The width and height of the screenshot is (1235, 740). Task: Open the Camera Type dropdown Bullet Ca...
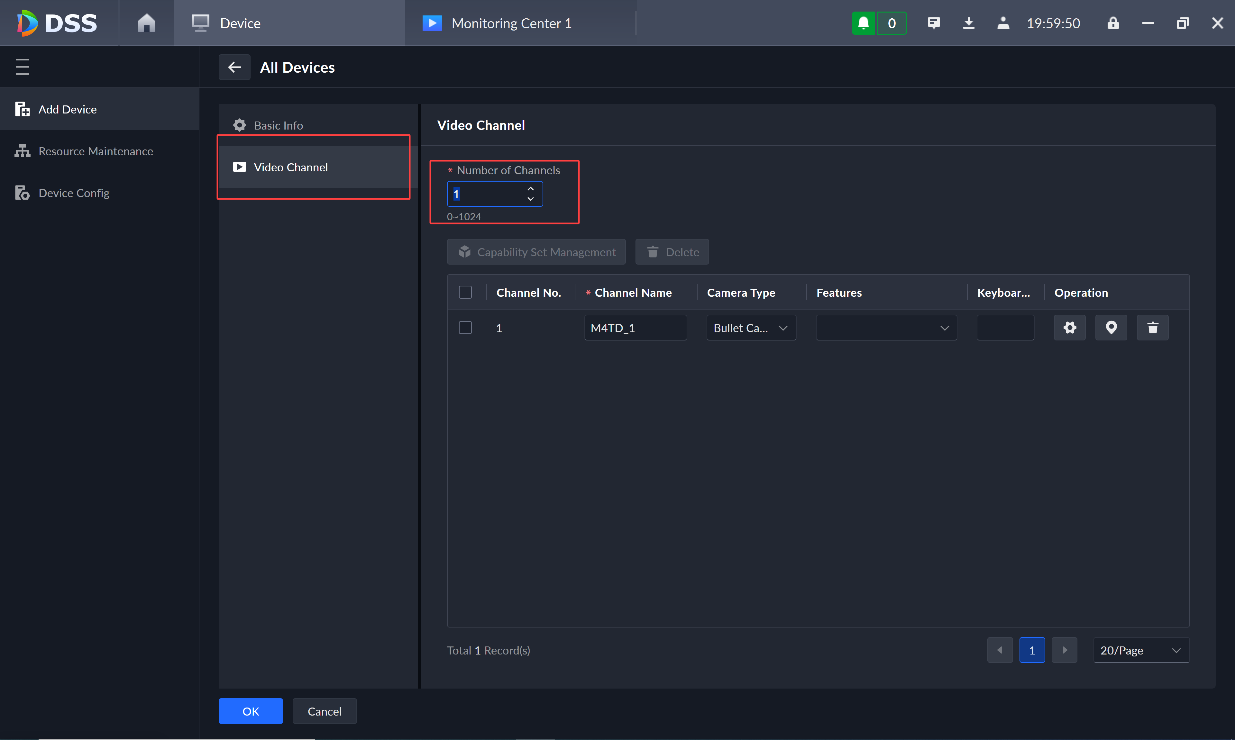click(x=751, y=328)
